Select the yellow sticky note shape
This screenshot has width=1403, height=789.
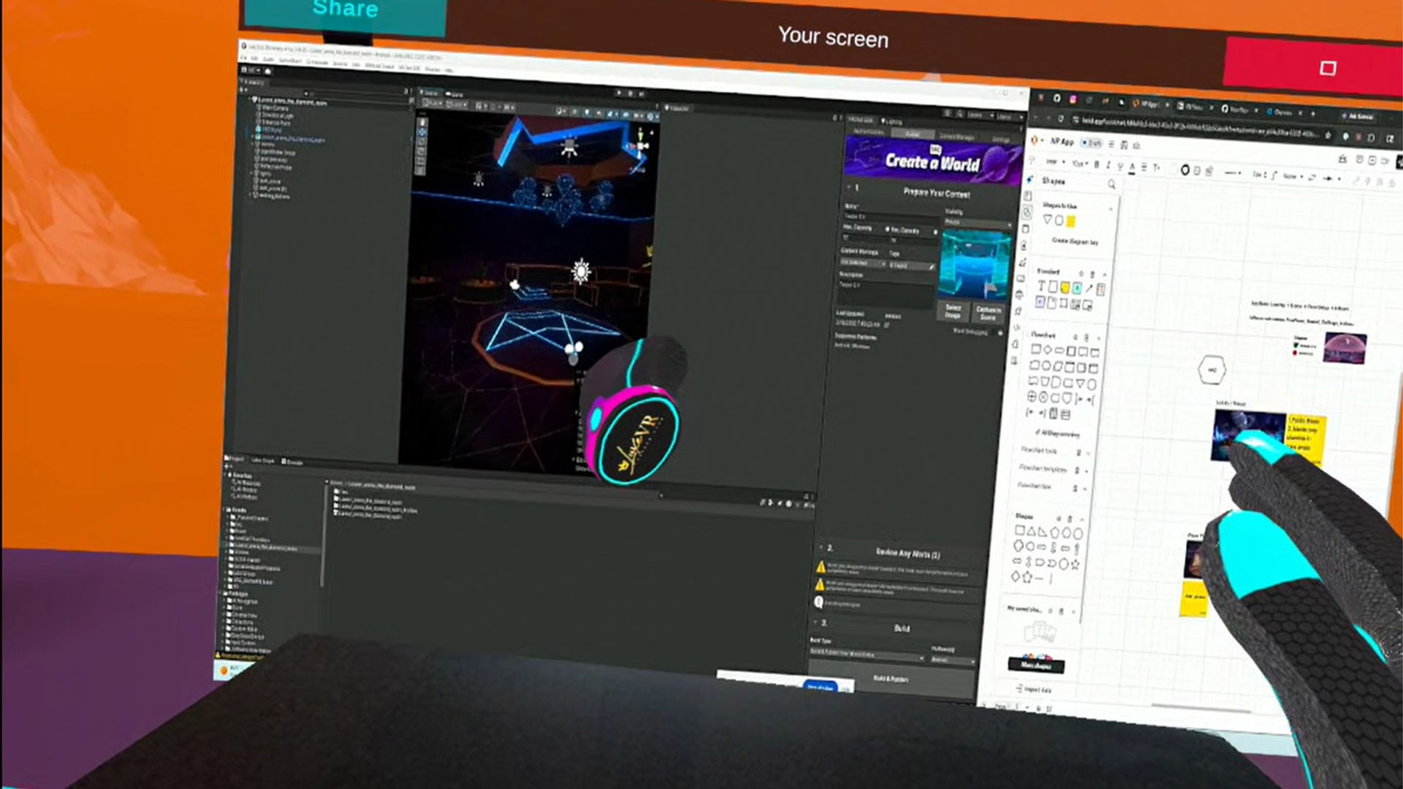[x=1065, y=287]
